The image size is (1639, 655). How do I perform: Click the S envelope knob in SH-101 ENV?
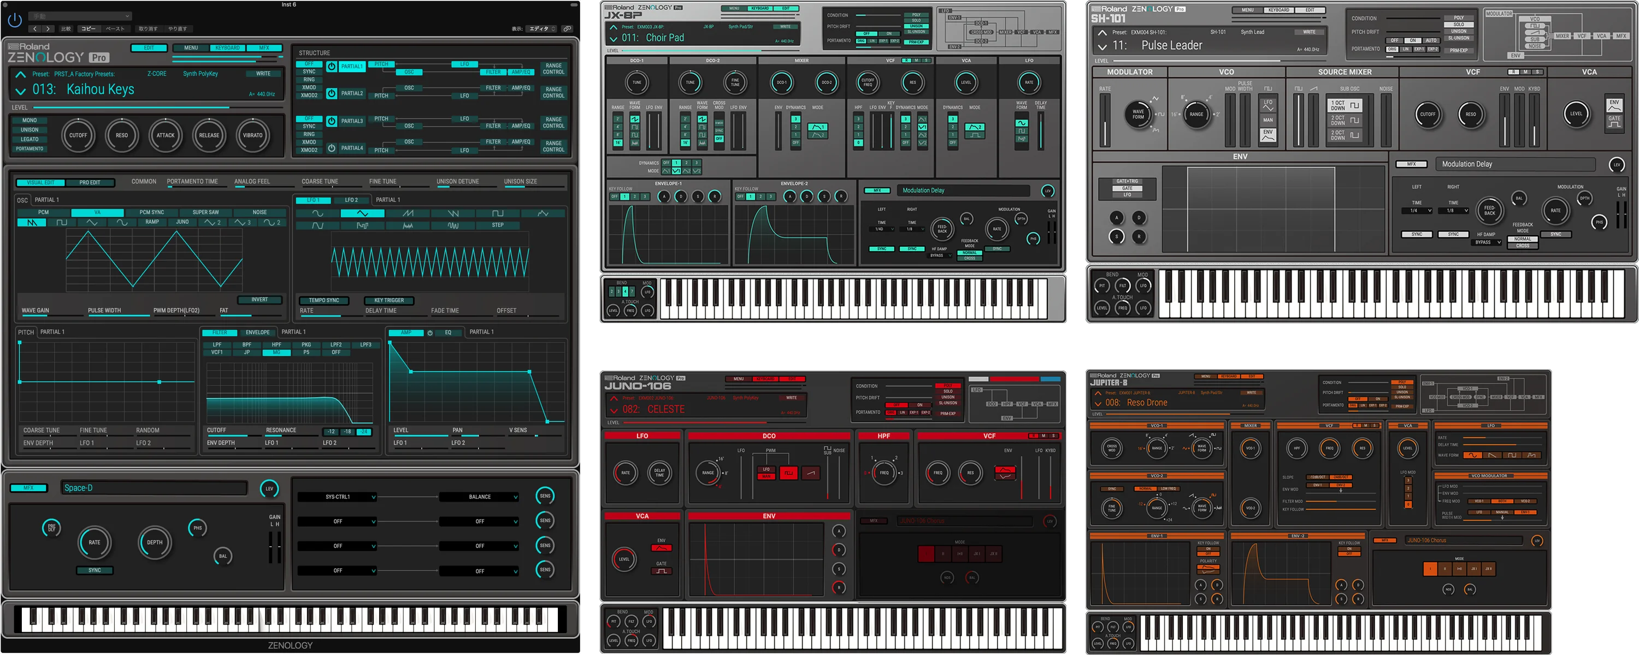pos(1116,236)
